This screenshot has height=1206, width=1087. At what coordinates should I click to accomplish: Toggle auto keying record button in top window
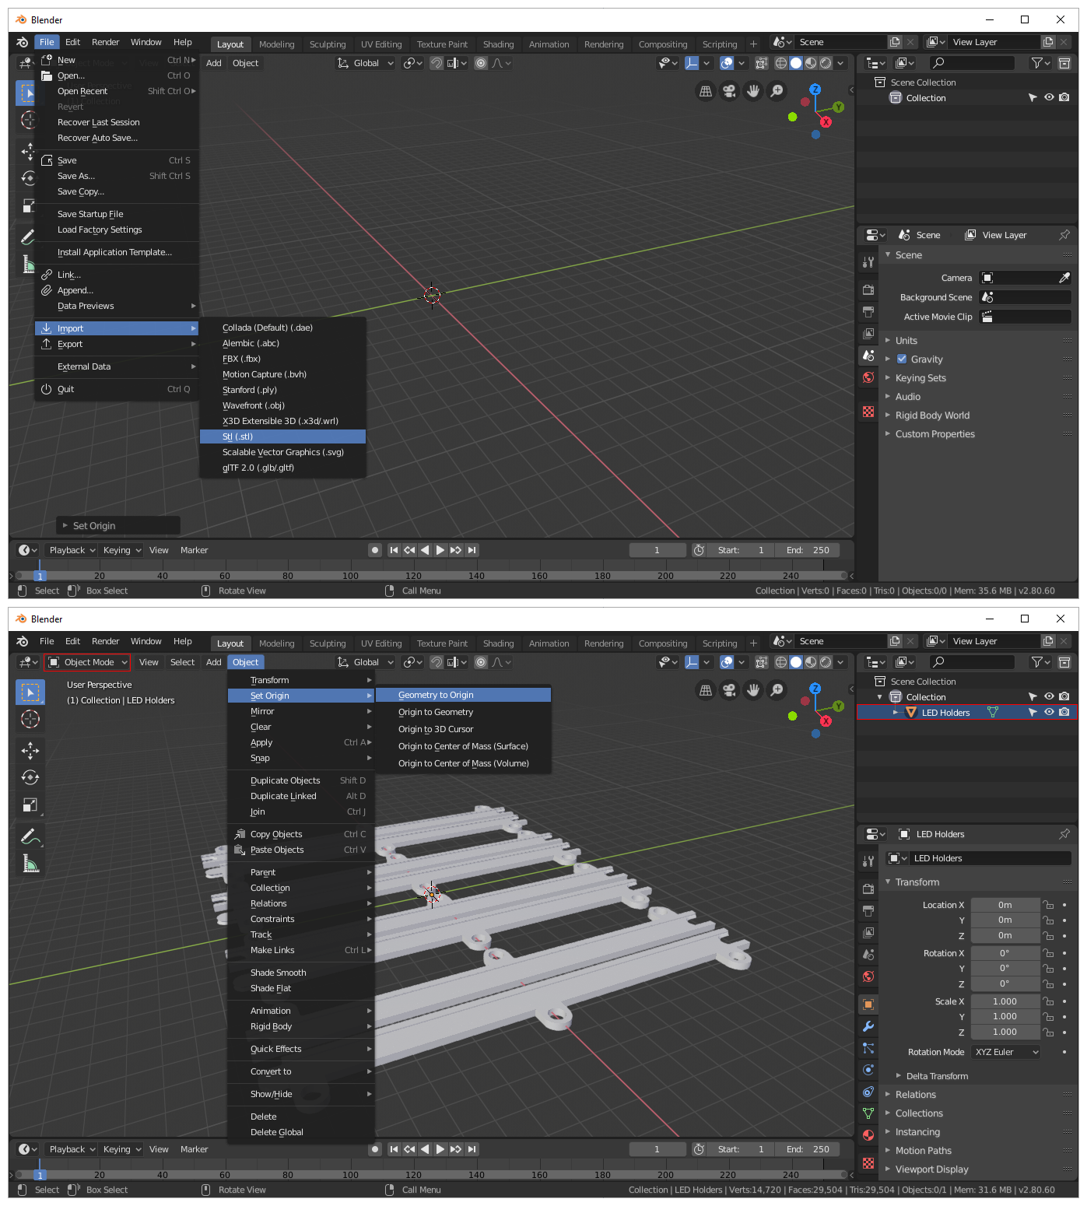[375, 550]
